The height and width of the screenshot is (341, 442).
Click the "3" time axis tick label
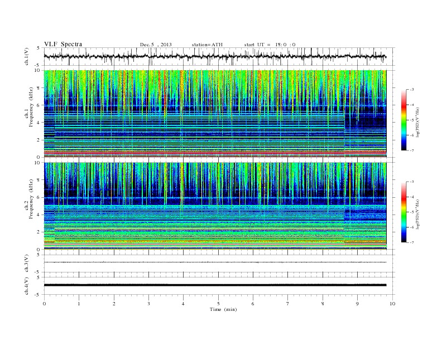[148, 304]
